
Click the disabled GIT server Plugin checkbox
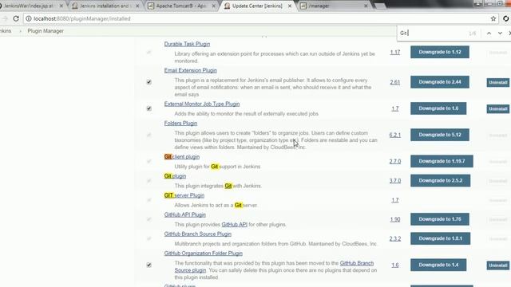(x=149, y=200)
